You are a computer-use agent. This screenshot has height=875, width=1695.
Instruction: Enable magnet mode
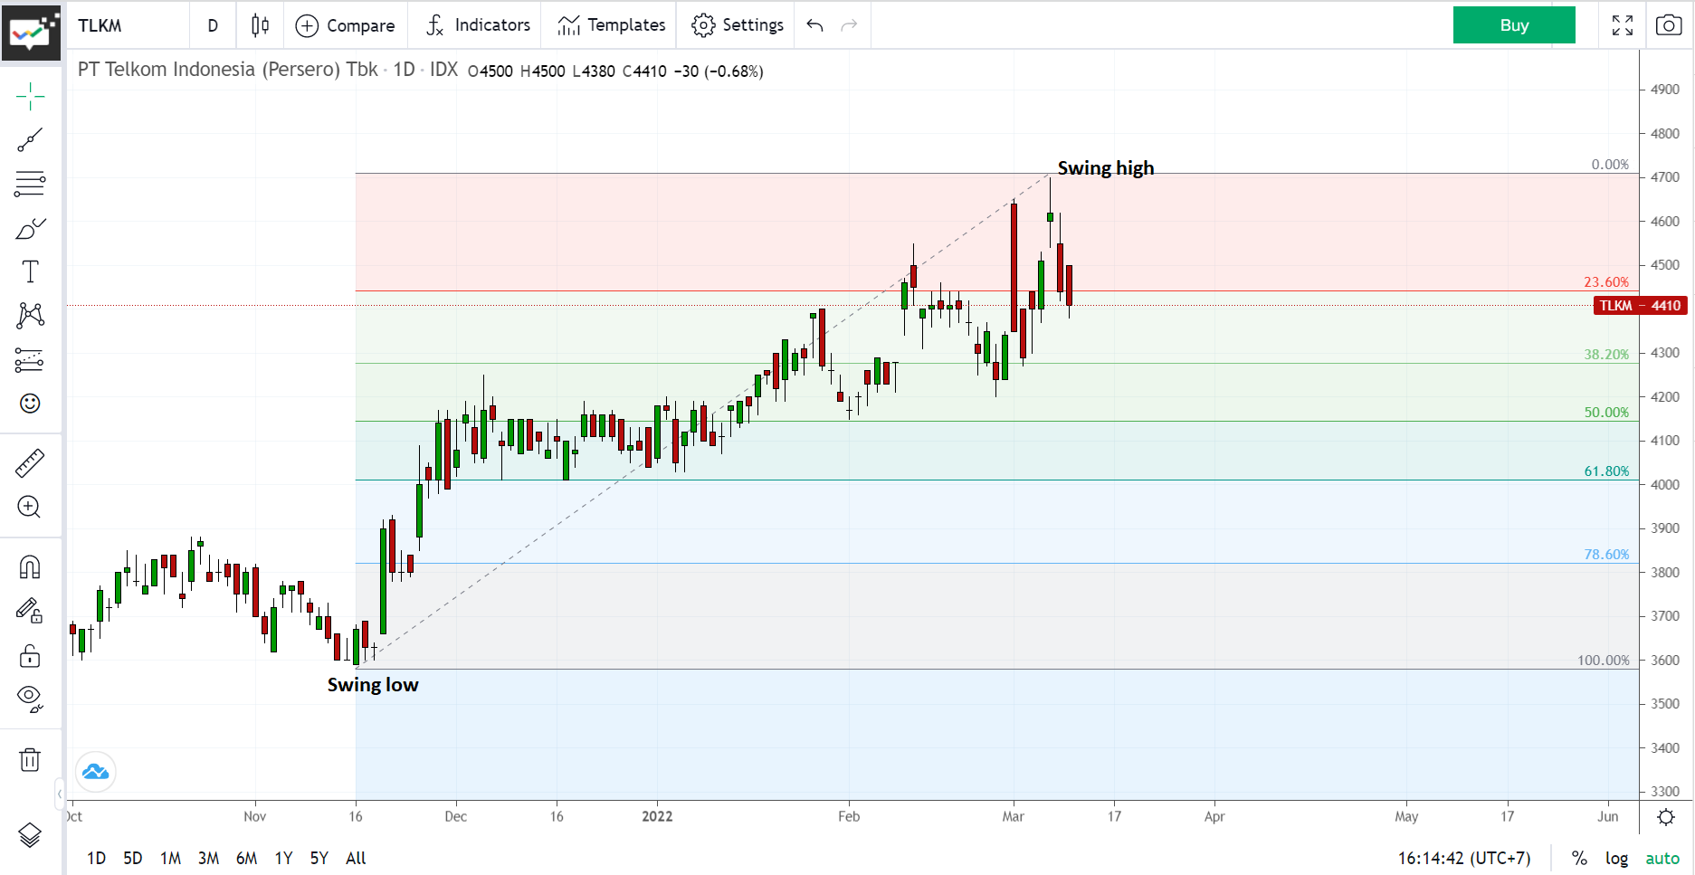click(x=30, y=567)
